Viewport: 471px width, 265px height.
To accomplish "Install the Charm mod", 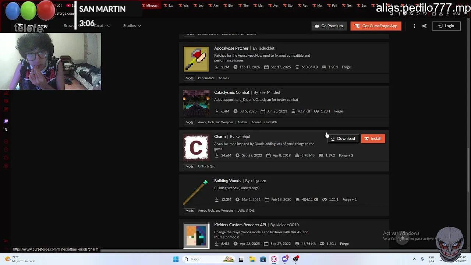I will point(373,138).
